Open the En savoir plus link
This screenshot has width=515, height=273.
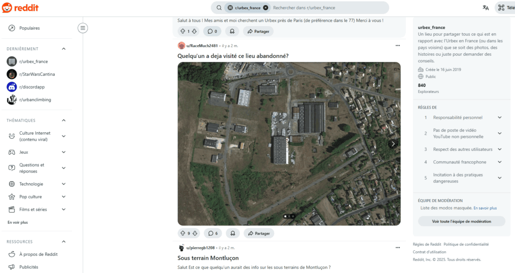485,208
